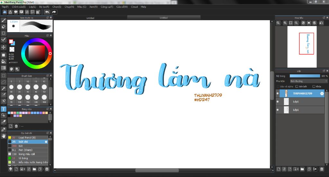329x177 pixels.
Task: Pop out the Lớp layer panel
Action: tap(324, 71)
